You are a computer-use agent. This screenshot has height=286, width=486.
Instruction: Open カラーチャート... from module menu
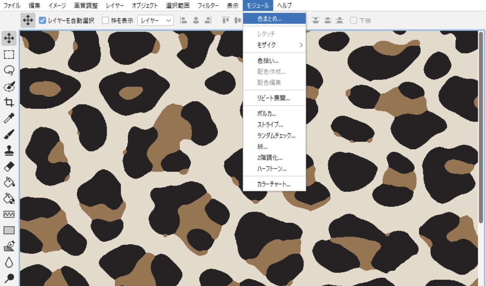click(274, 184)
